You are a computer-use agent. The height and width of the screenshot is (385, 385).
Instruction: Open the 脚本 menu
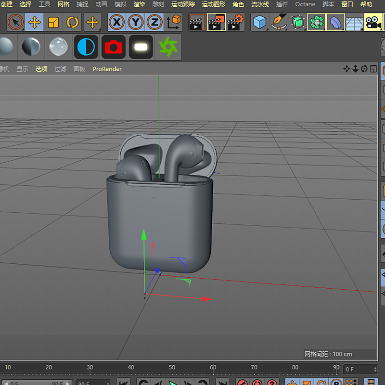[328, 4]
